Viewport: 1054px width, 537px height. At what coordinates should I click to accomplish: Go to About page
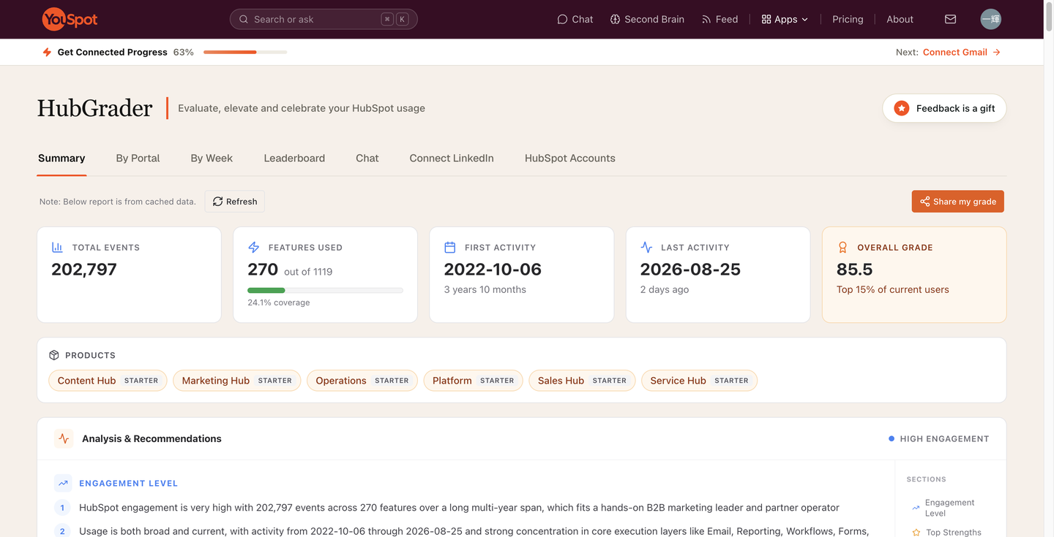[900, 19]
